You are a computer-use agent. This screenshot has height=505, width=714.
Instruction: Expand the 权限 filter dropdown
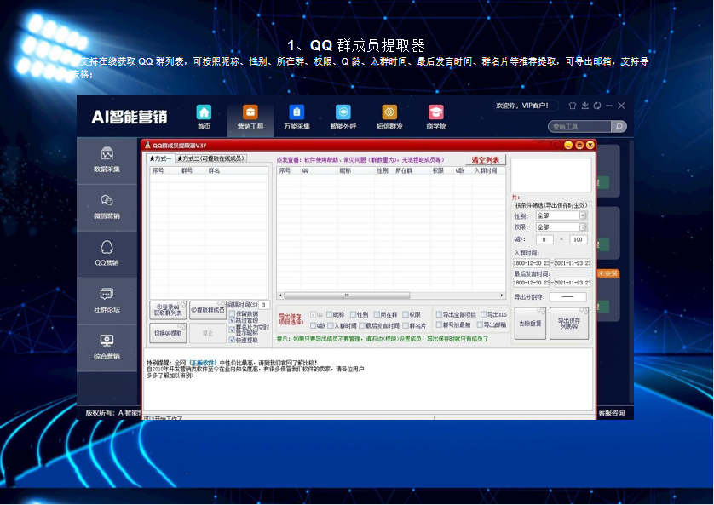click(x=583, y=227)
